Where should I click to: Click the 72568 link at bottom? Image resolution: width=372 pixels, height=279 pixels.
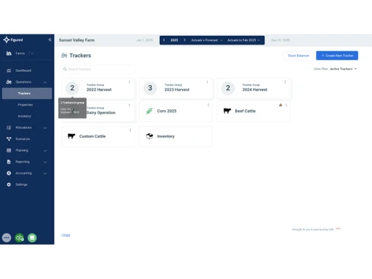point(65,235)
